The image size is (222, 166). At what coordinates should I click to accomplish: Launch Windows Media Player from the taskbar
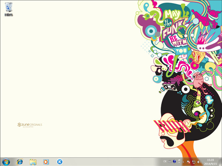tap(46, 162)
